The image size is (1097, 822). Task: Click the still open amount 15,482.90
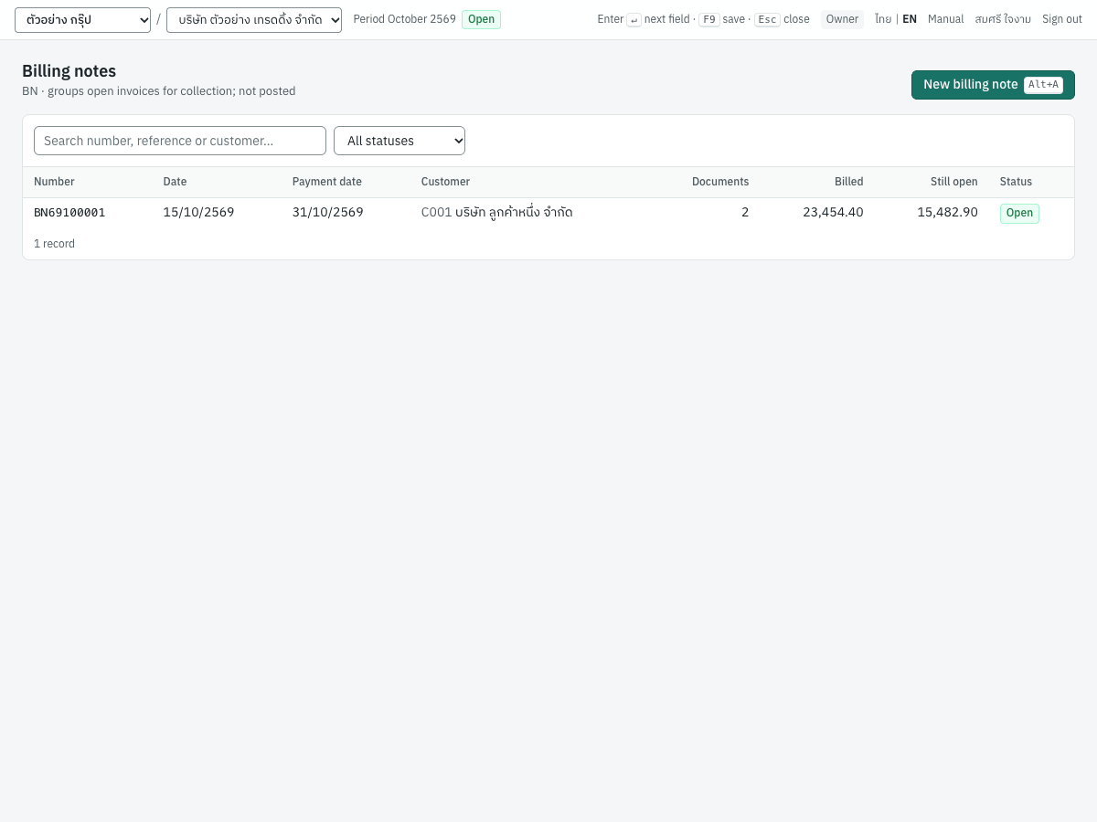947,213
